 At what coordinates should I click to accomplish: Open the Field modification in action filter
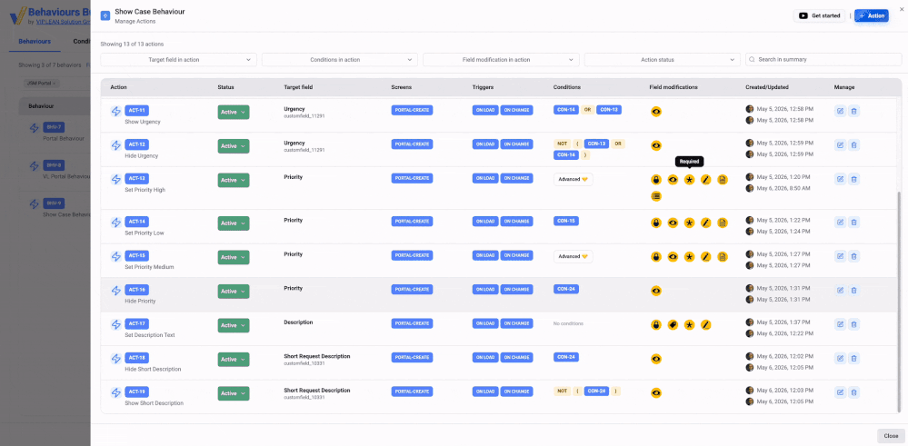point(501,60)
